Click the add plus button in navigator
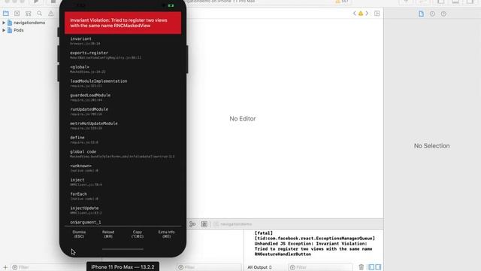Viewport: 481px width, 271px height. (x=5, y=267)
